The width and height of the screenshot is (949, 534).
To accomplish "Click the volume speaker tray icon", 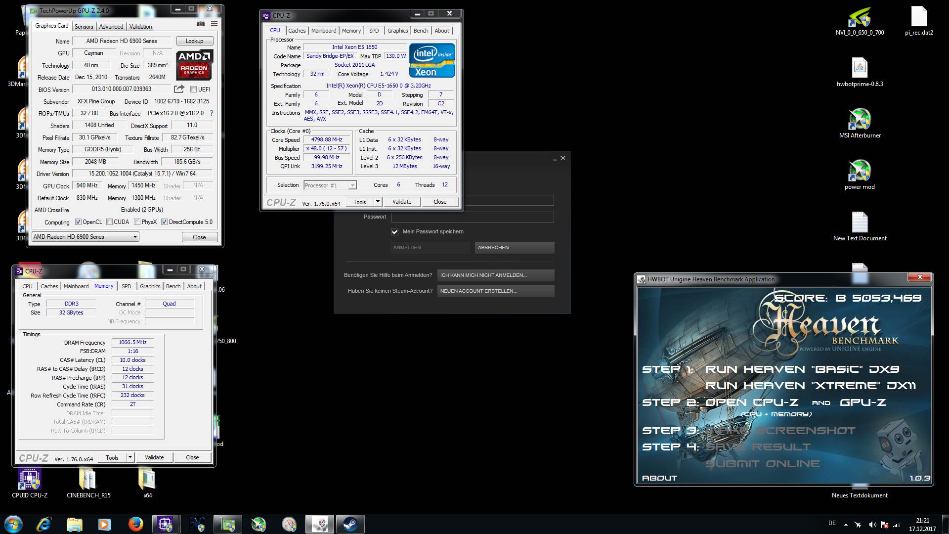I will (872, 525).
